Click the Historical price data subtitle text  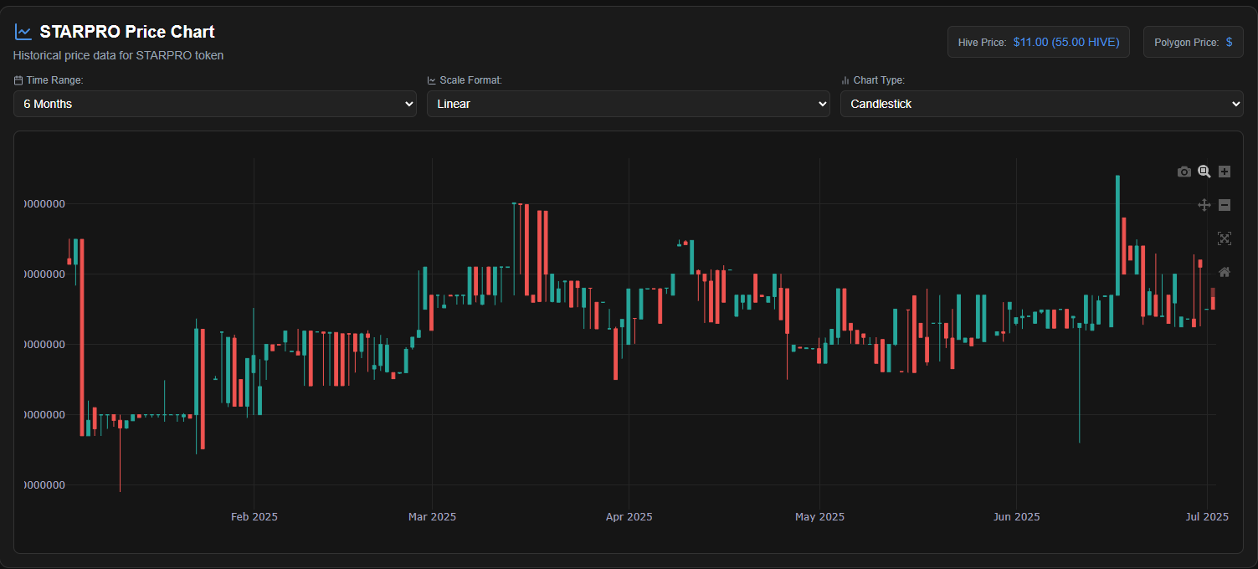click(x=118, y=55)
